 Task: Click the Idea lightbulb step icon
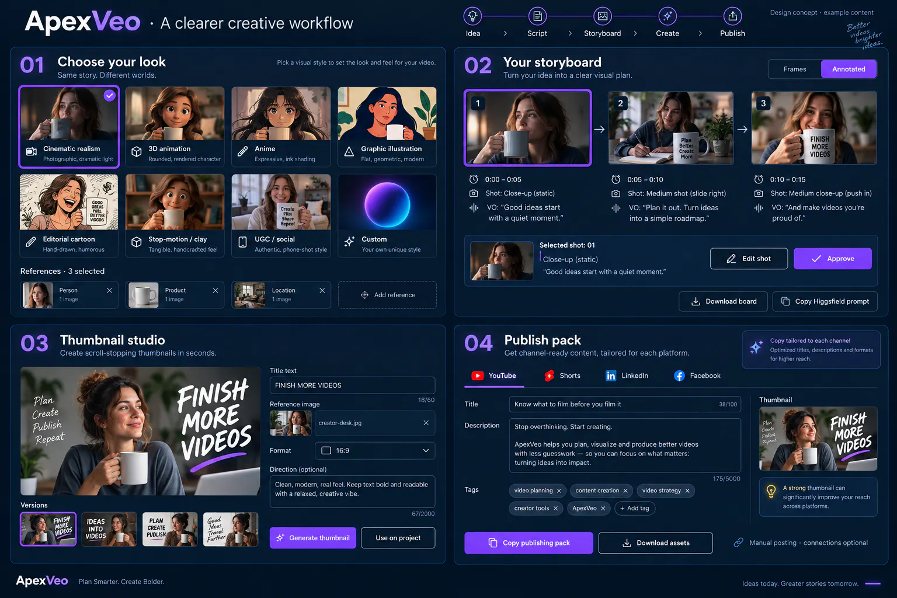tap(473, 16)
